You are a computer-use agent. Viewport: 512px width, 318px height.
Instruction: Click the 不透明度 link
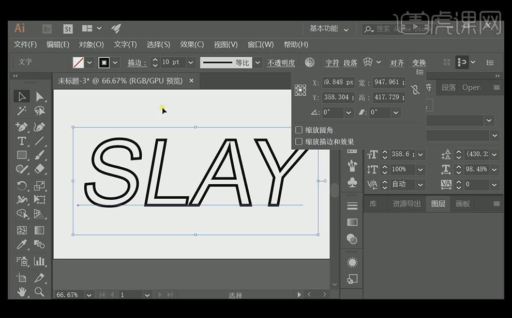281,63
